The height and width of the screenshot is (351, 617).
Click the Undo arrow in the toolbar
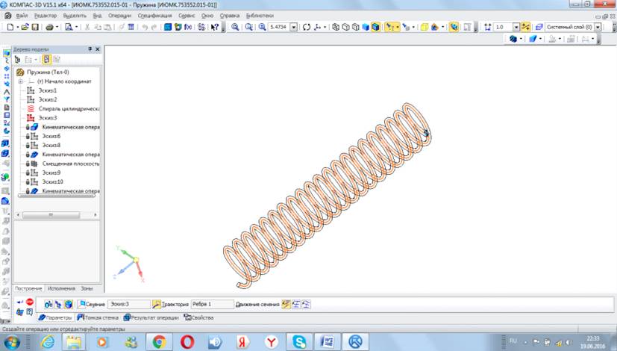pyautogui.click(x=145, y=27)
